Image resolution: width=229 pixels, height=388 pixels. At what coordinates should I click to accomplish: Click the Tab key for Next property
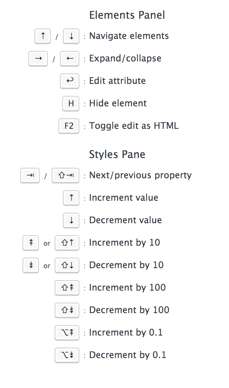tap(30, 176)
